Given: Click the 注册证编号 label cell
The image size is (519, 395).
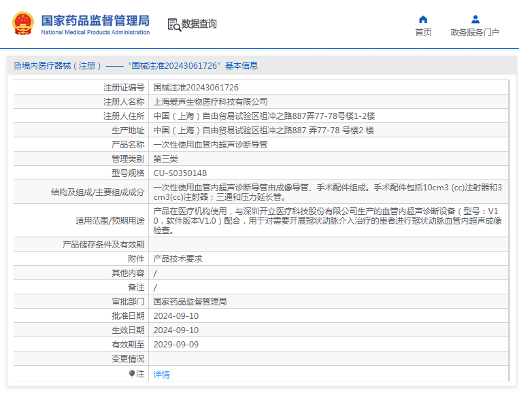Looking at the screenshot, I should pos(81,87).
